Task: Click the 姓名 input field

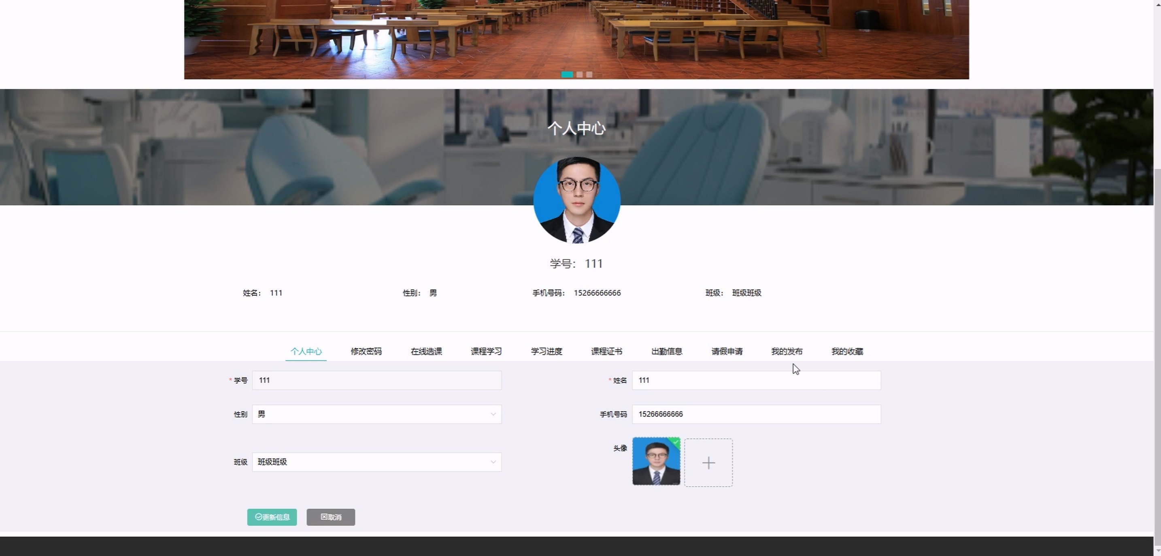Action: click(x=756, y=380)
